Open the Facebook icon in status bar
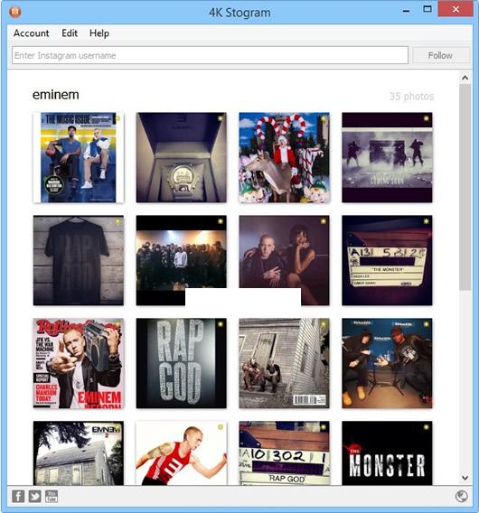Image resolution: width=479 pixels, height=513 pixels. point(18,497)
